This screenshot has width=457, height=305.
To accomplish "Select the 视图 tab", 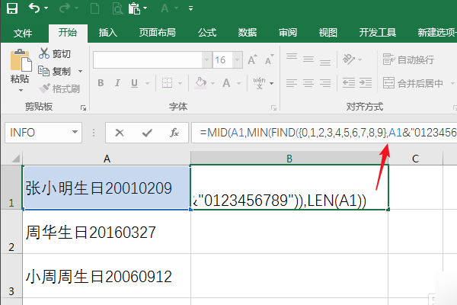I will 328,32.
